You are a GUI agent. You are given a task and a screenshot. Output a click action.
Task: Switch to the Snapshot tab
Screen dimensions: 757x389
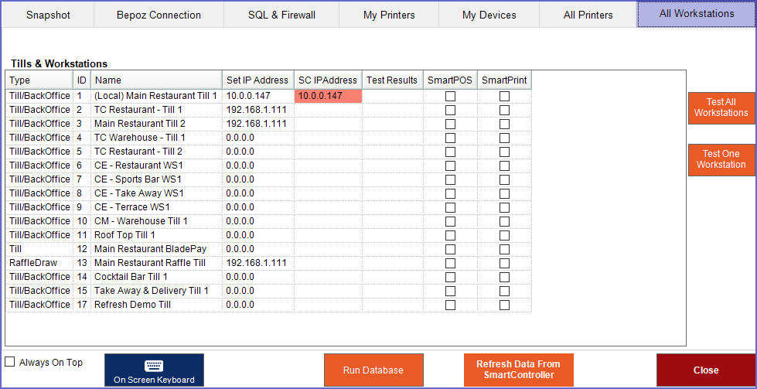point(47,15)
